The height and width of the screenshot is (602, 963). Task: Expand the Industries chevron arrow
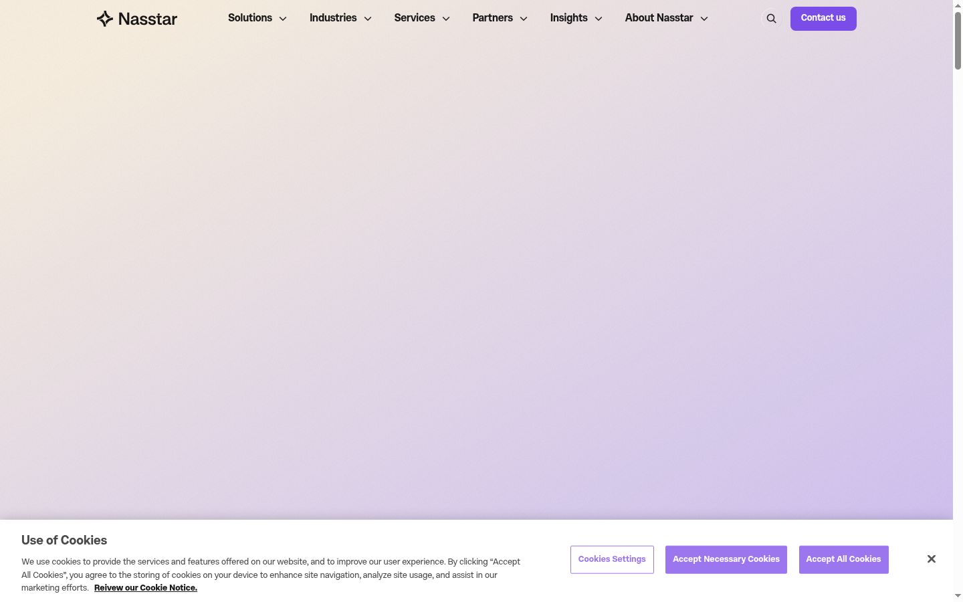[368, 19]
